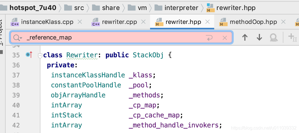
Task: Close the methodOop.hpp tab
Action: tap(283, 22)
